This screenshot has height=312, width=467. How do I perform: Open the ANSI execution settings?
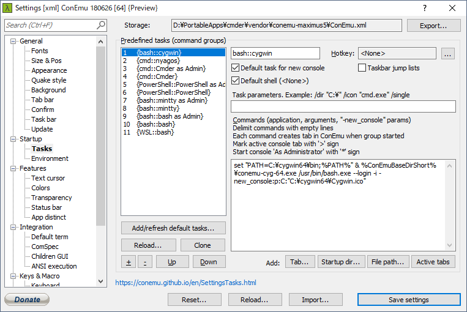click(x=54, y=266)
